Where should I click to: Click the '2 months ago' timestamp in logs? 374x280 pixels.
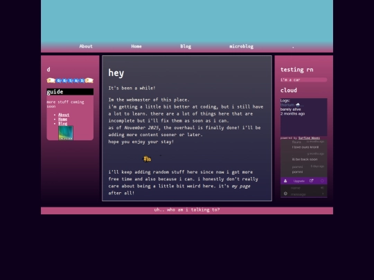[292, 113]
